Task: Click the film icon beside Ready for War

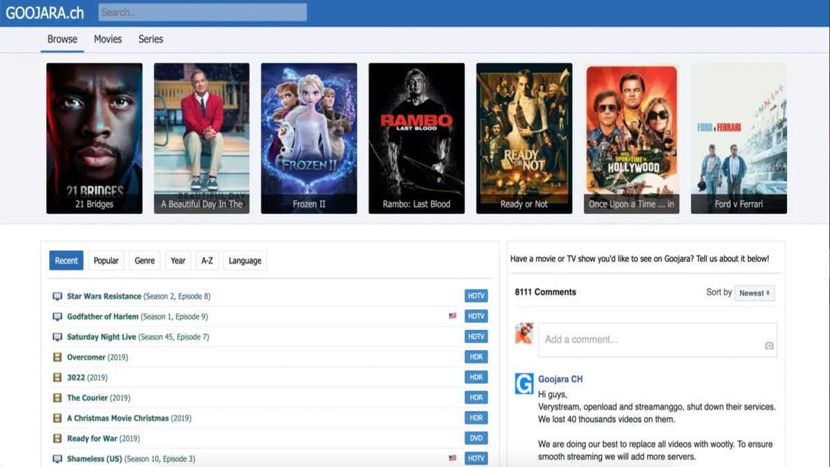Action: point(57,439)
